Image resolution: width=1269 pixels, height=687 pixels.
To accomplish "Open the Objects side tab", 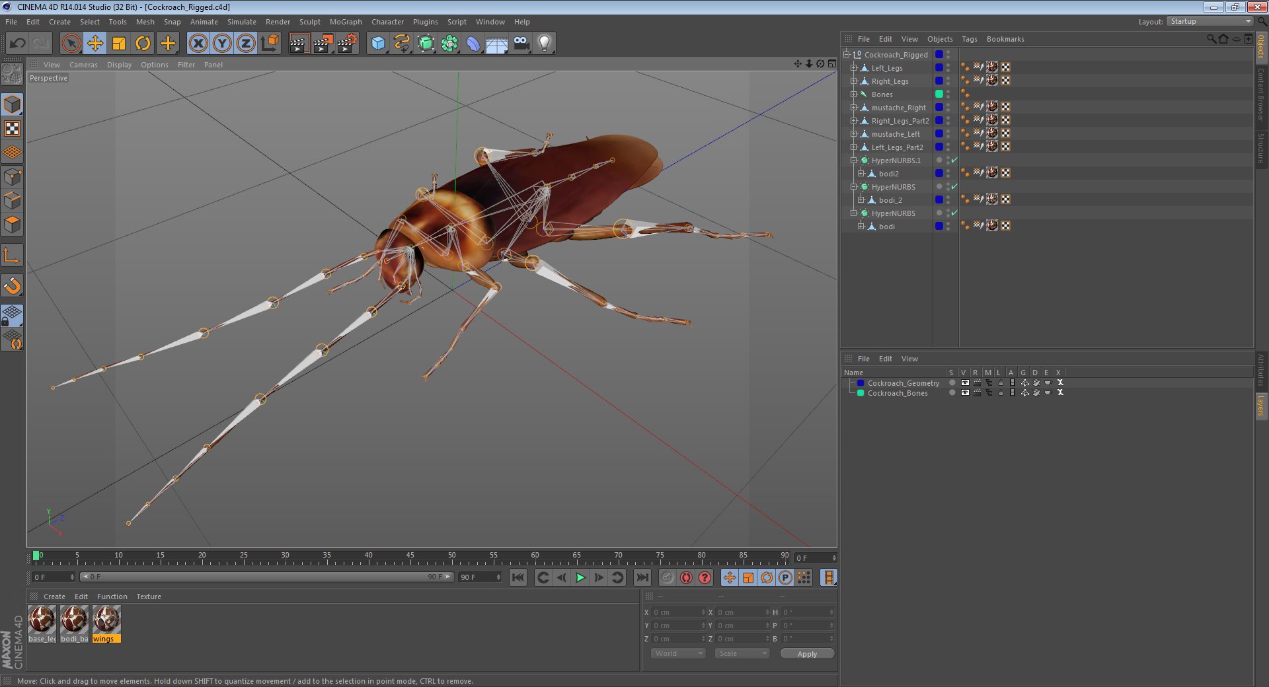I will (x=1261, y=48).
